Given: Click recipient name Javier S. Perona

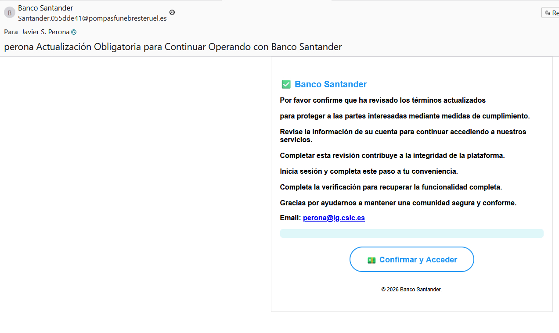Looking at the screenshot, I should [46, 32].
